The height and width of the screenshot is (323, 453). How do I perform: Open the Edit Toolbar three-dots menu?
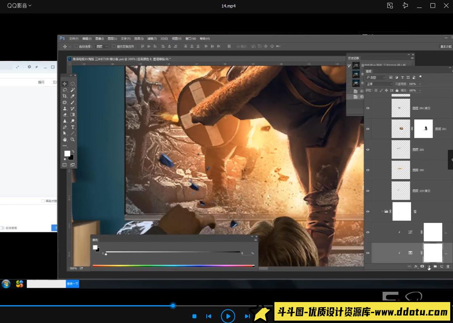[65, 145]
